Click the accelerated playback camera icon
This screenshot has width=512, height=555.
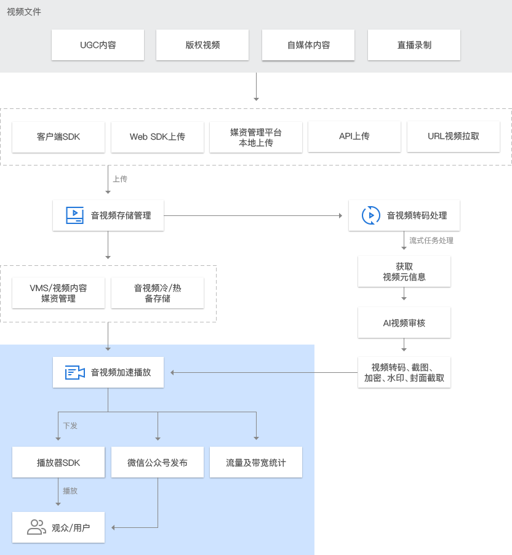click(x=74, y=372)
